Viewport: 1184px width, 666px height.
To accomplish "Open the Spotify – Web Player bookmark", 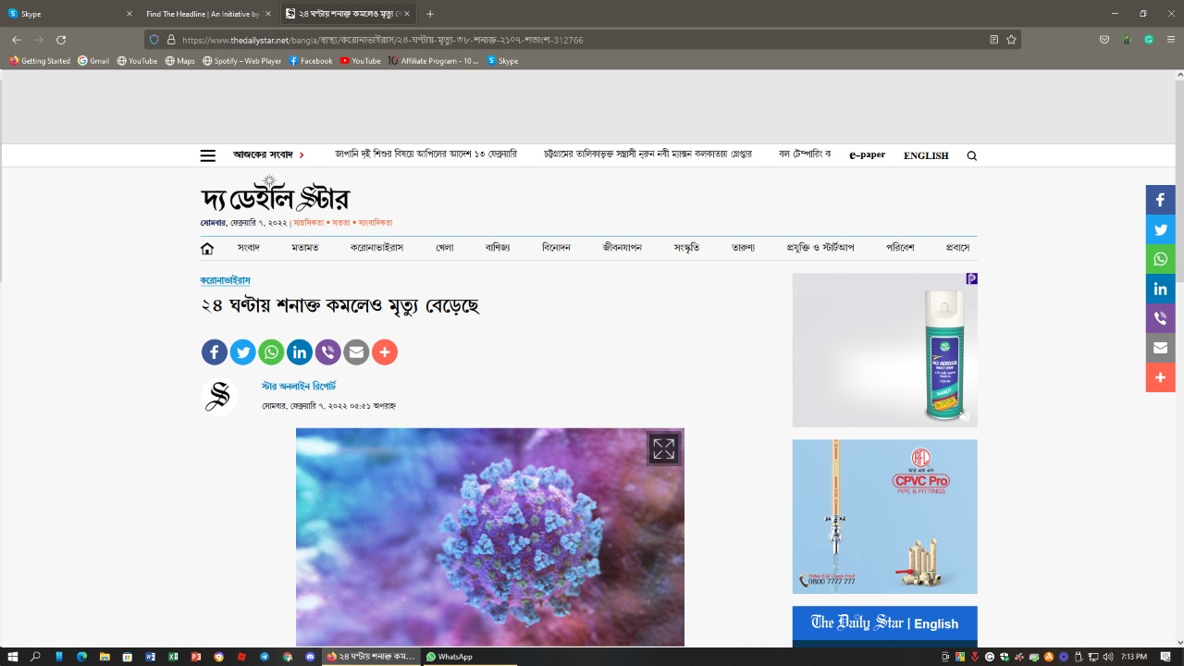I will tap(242, 61).
